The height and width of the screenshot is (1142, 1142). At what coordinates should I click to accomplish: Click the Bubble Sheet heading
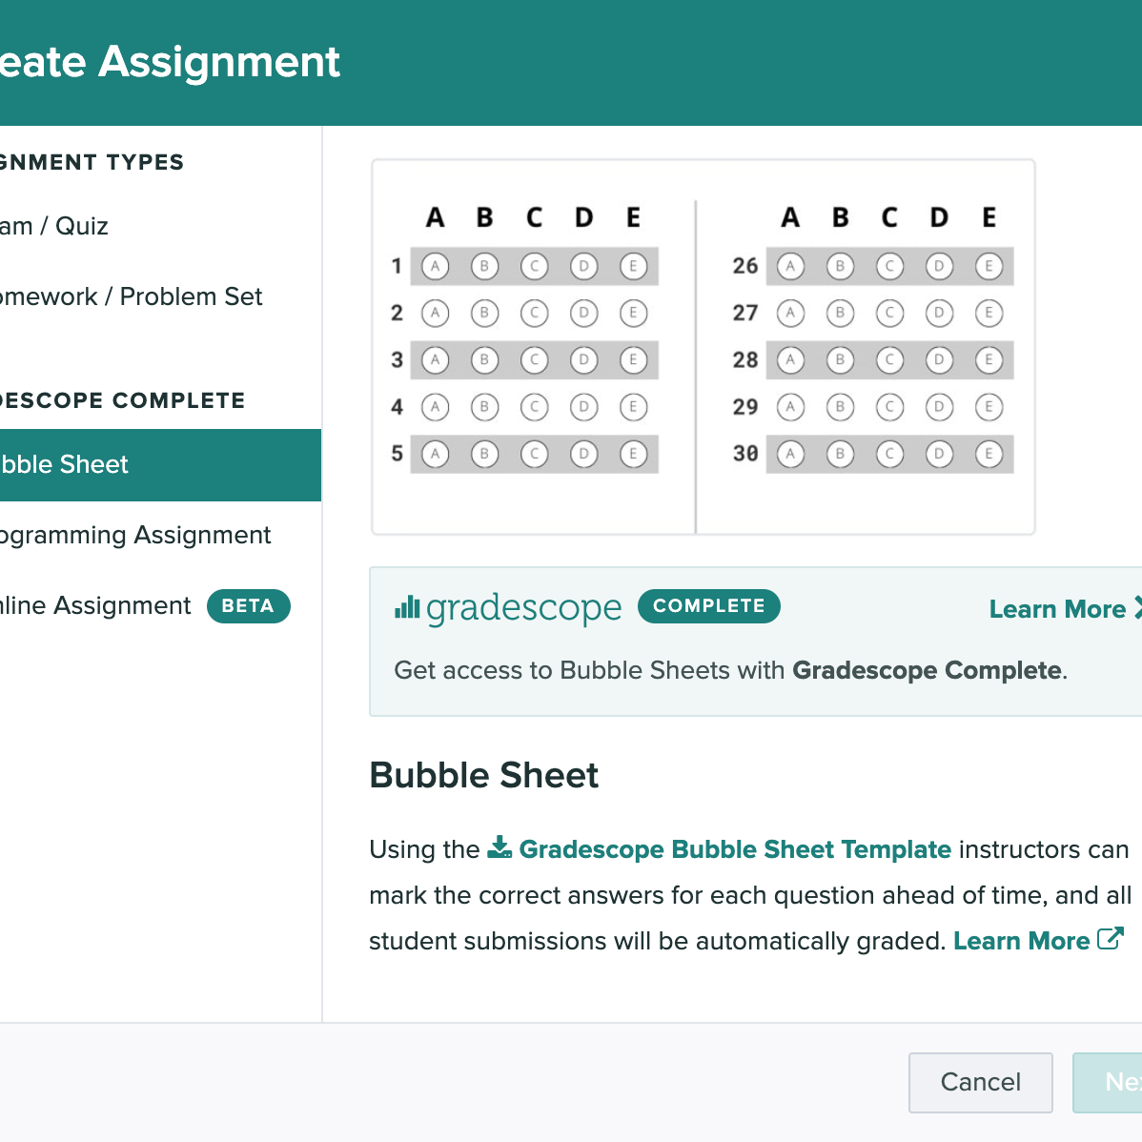tap(483, 775)
